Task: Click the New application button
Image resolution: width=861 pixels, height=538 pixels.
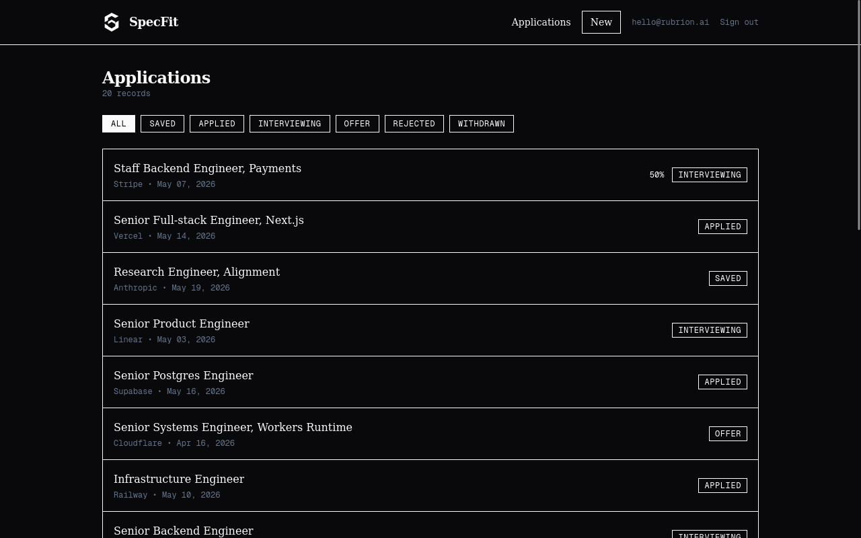Action: pyautogui.click(x=601, y=22)
